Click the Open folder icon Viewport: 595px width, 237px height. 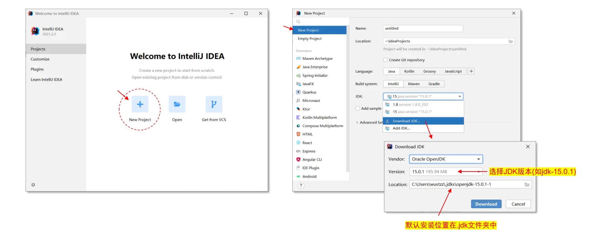(x=177, y=104)
